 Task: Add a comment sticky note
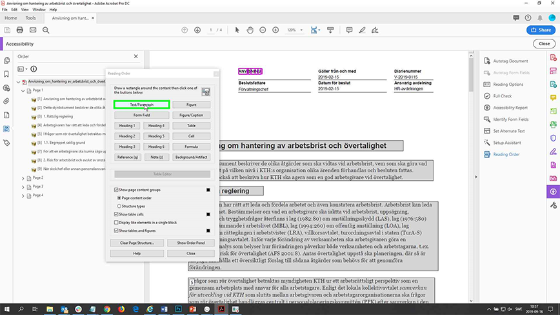click(349, 30)
